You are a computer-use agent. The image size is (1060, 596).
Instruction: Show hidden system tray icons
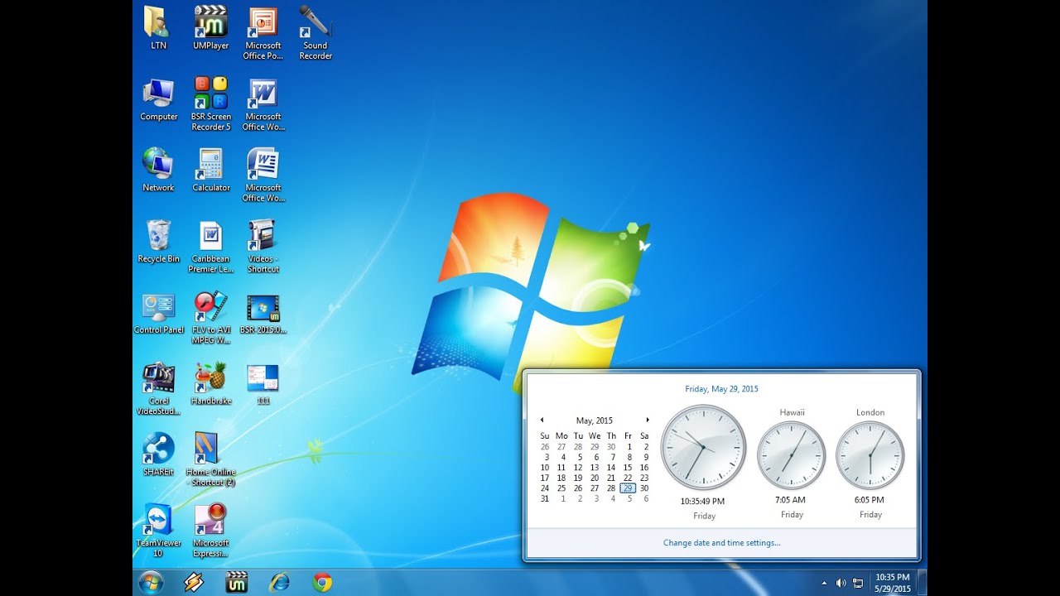tap(824, 583)
